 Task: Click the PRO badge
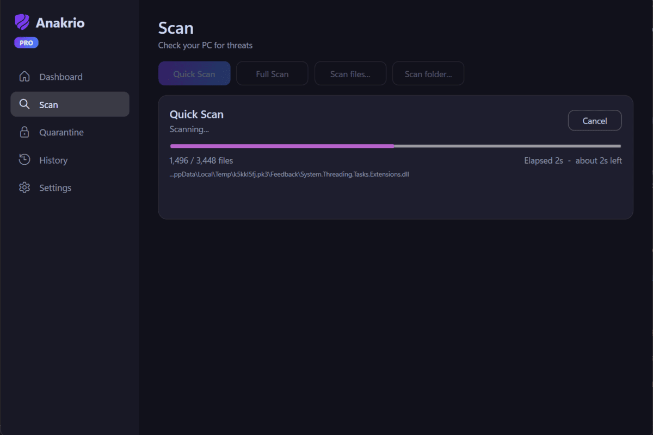click(x=26, y=43)
